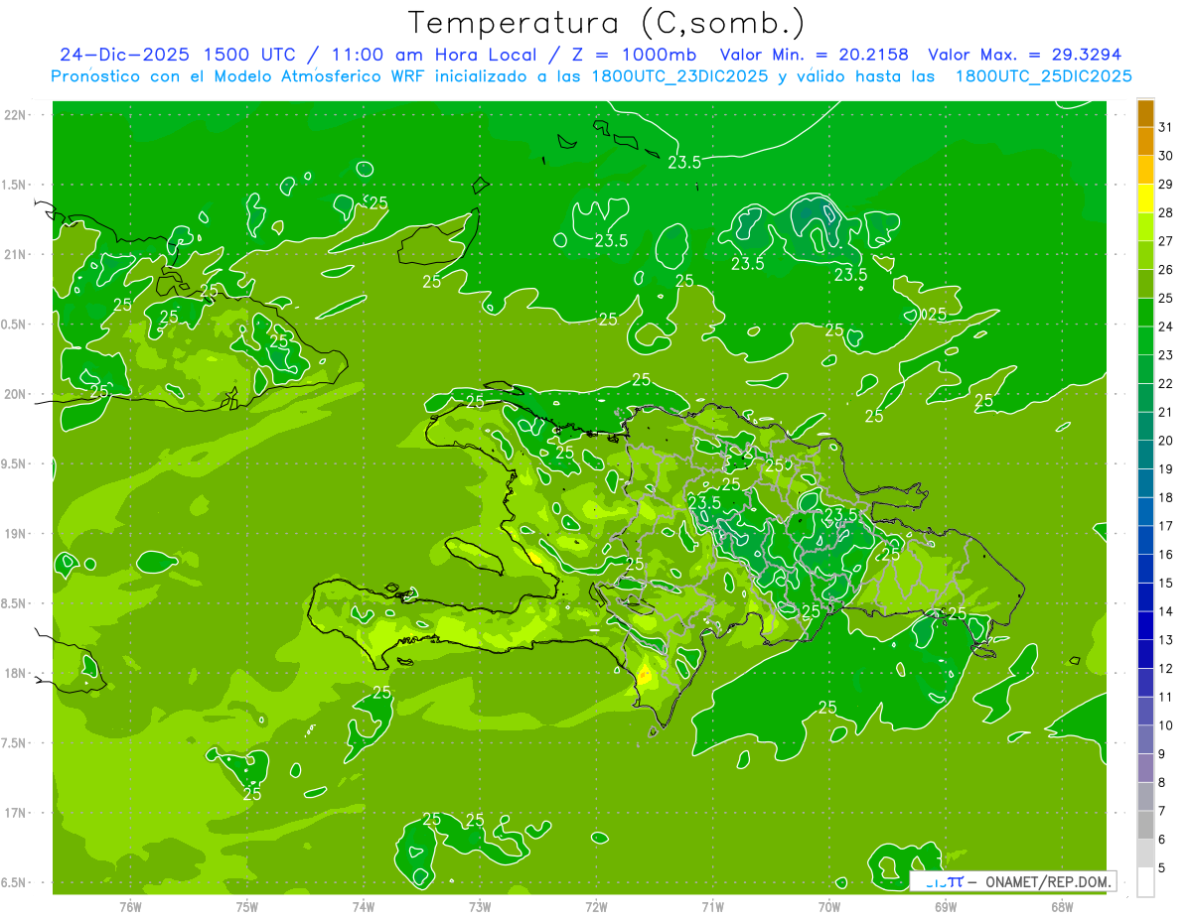Screen dimensions: 1192x920
Task: Click the color scale label '20'
Action: tap(1166, 441)
